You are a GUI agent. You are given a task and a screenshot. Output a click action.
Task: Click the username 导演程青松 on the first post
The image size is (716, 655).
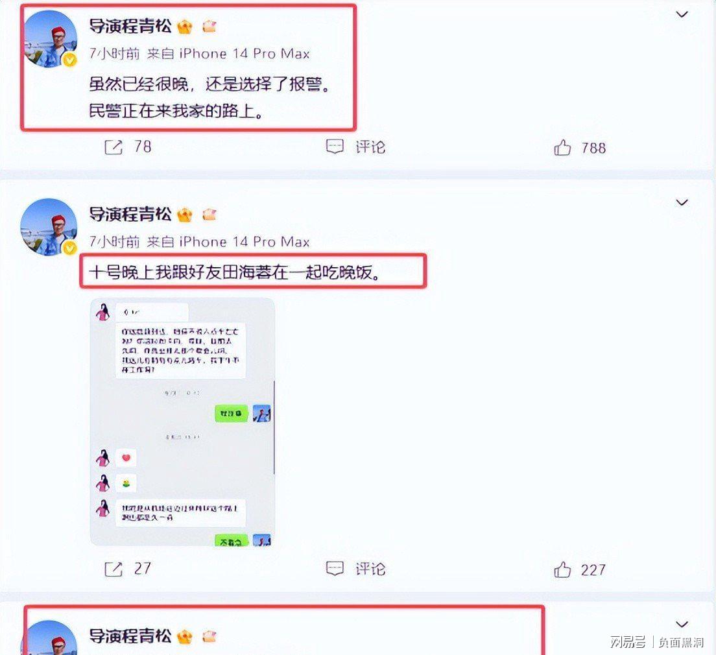(x=130, y=26)
